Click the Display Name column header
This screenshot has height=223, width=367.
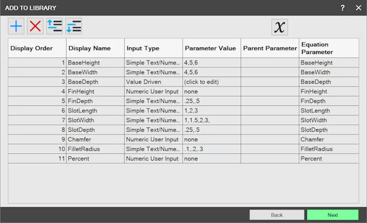click(95, 48)
